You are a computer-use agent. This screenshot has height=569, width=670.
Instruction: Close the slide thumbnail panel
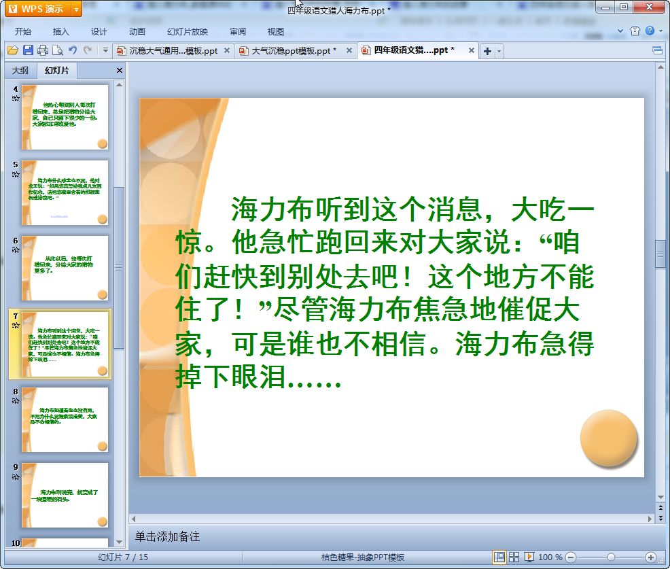tap(120, 71)
